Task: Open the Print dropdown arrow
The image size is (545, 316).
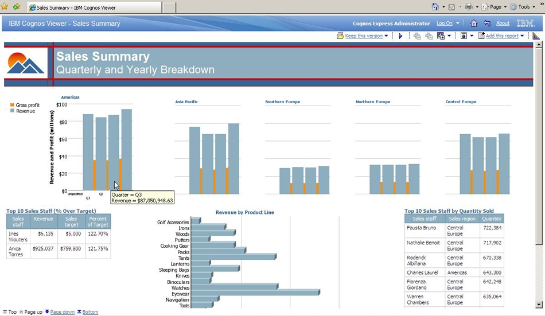Action: coord(477,7)
